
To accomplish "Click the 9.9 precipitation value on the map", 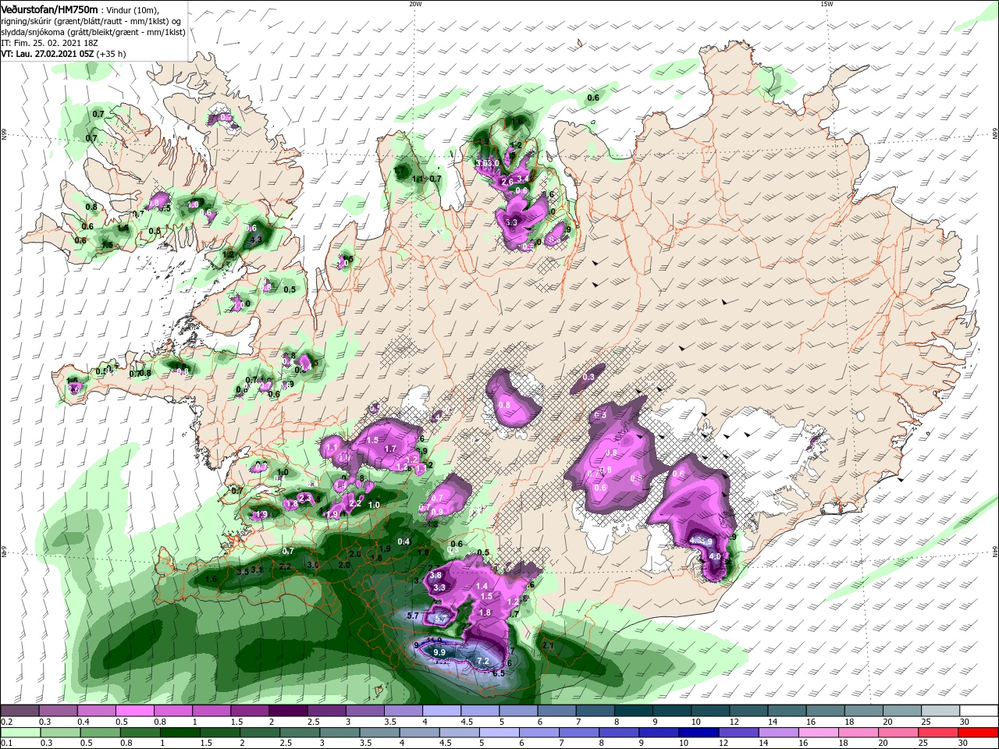I will pyautogui.click(x=439, y=651).
